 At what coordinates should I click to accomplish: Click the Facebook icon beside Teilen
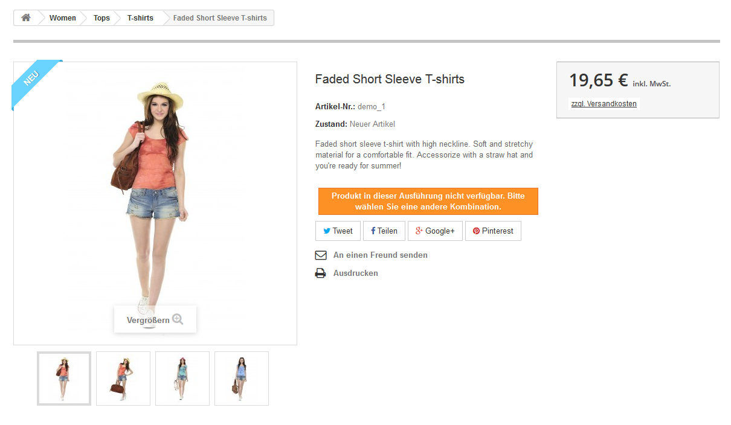tap(373, 231)
